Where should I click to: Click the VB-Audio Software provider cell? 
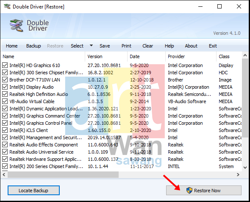[x=187, y=101]
